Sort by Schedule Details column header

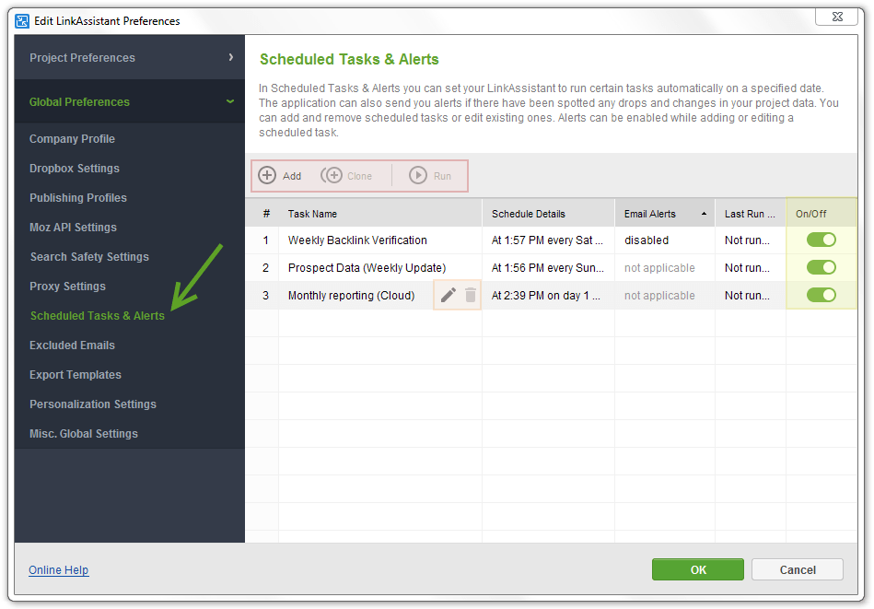549,214
